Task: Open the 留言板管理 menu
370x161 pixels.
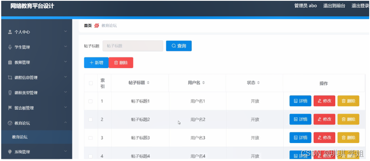Action: pos(36,108)
